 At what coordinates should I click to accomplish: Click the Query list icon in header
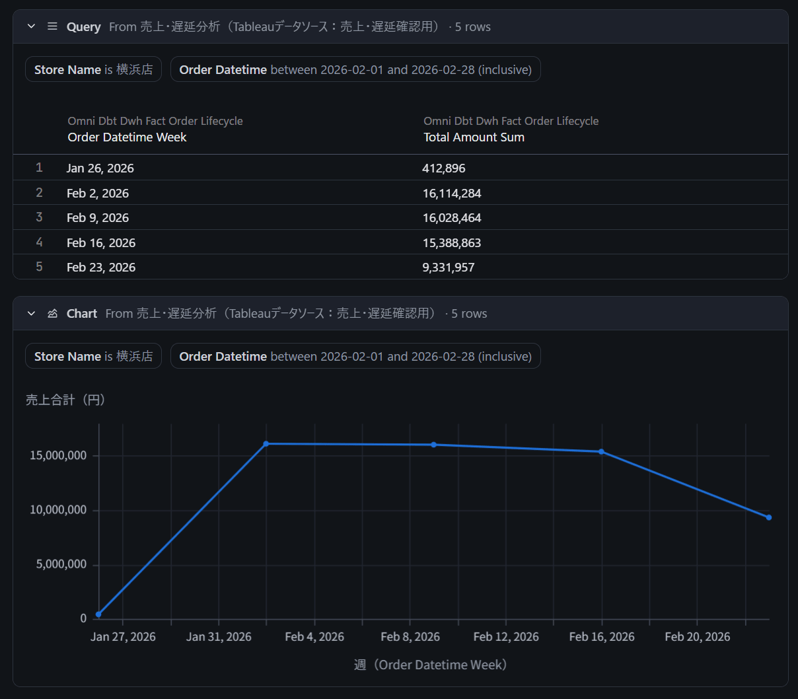point(52,26)
